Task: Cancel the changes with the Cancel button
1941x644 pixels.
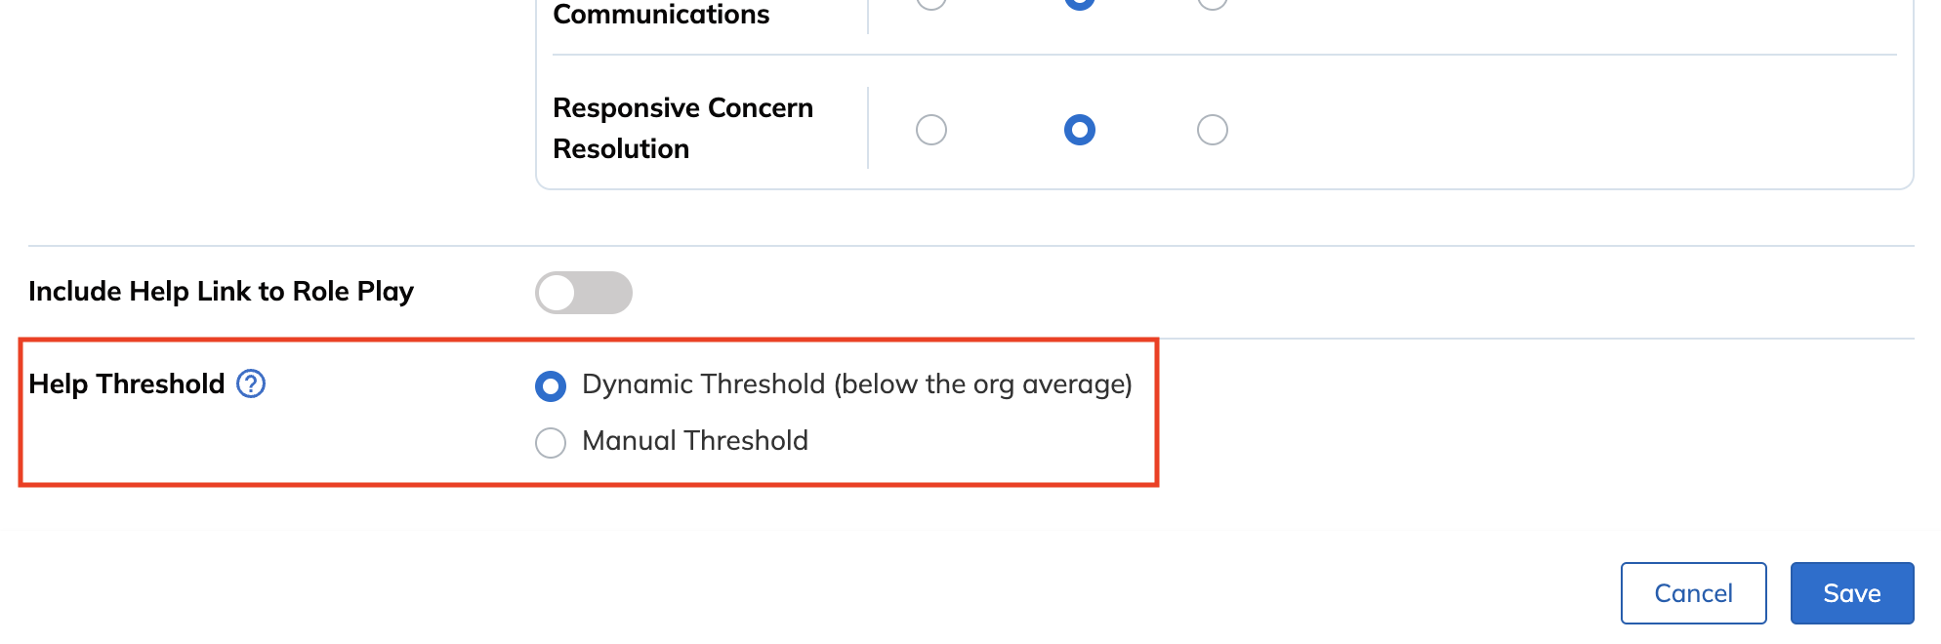Action: (x=1694, y=593)
